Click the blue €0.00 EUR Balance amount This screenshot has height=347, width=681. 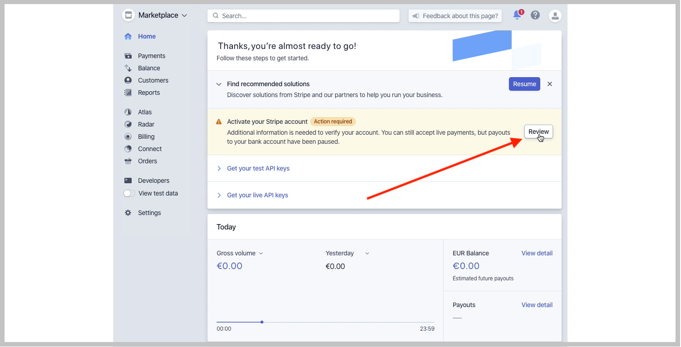[x=466, y=266]
